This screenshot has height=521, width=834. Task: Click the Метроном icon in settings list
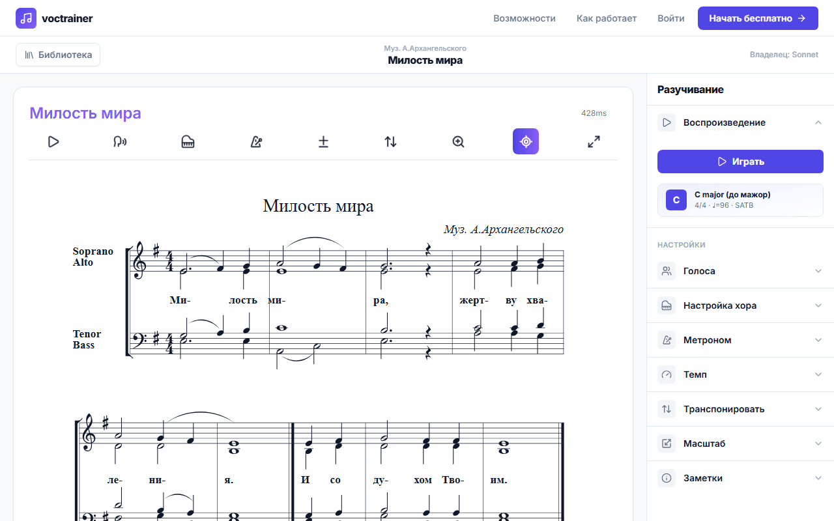pyautogui.click(x=667, y=340)
